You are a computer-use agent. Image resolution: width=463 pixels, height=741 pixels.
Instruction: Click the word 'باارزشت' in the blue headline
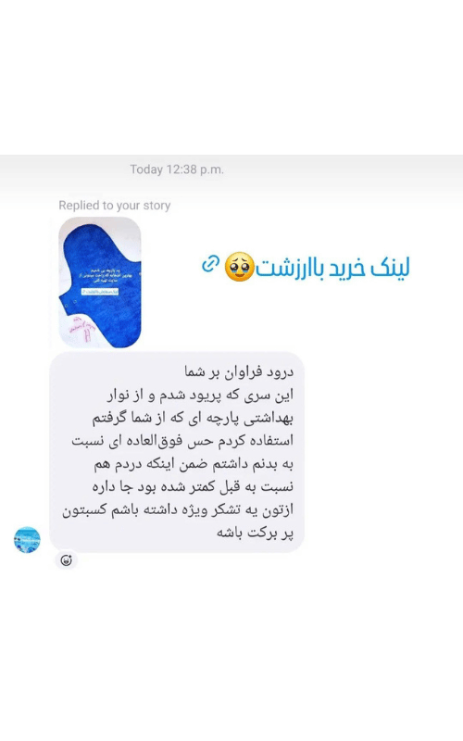click(x=287, y=268)
